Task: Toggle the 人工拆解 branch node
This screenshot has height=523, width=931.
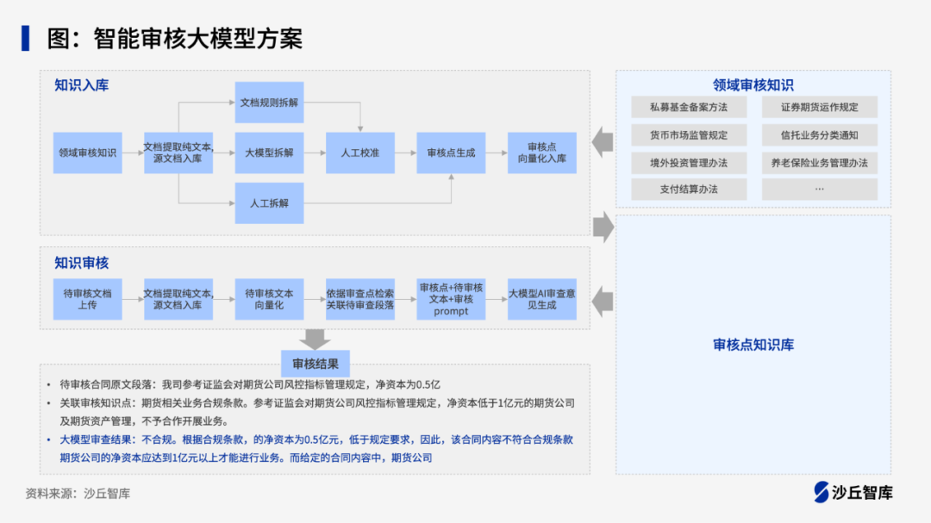Action: pos(270,203)
